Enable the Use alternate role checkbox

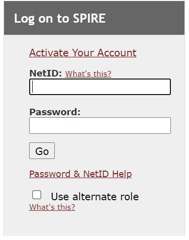coord(37,195)
